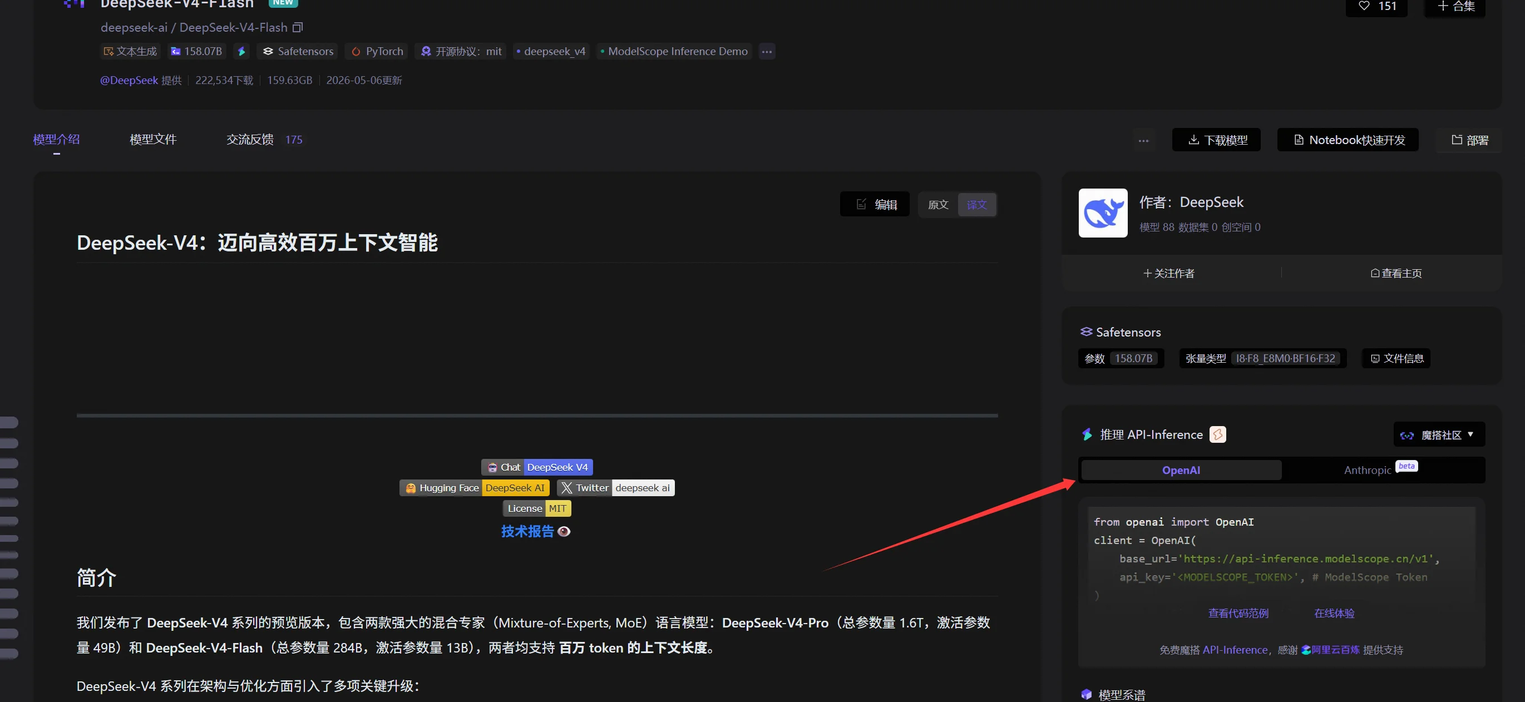Select the OpenAI API tab
The width and height of the screenshot is (1525, 702).
point(1181,470)
